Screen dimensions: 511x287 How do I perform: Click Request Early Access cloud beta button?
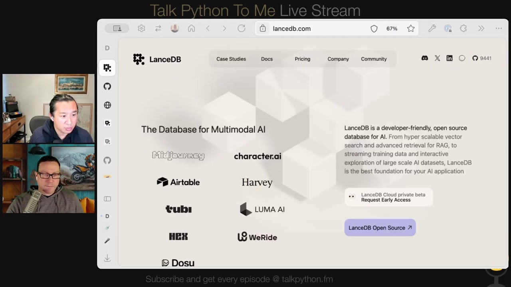[x=388, y=197]
